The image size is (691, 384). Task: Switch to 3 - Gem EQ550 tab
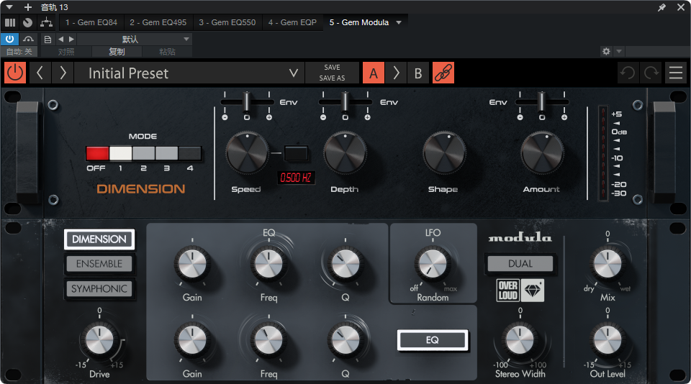[227, 22]
